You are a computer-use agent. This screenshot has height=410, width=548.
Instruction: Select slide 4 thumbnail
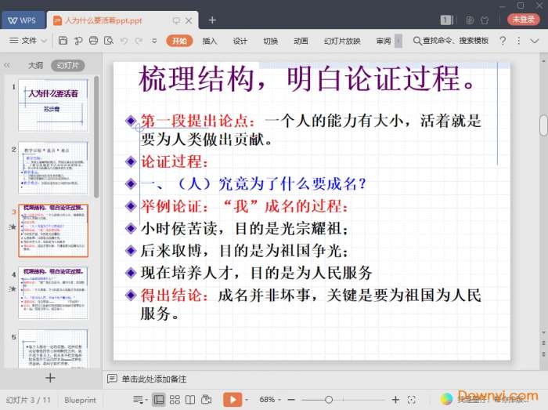tap(54, 292)
